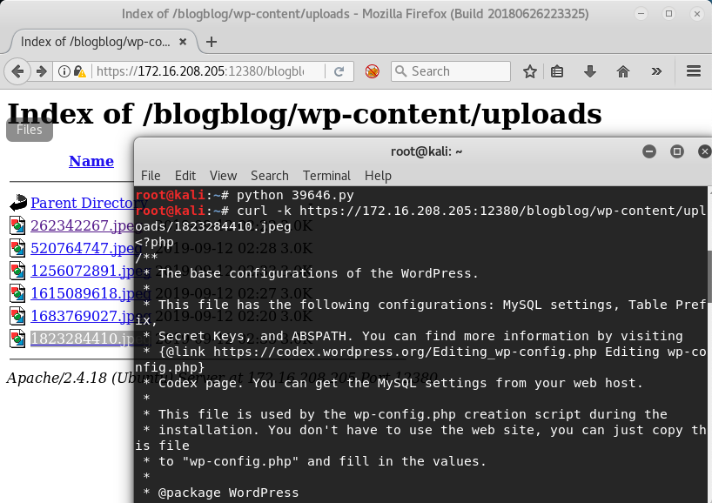
Task: Click the page heading Index of /blogblog/wp-content/uploads
Action: click(x=305, y=113)
